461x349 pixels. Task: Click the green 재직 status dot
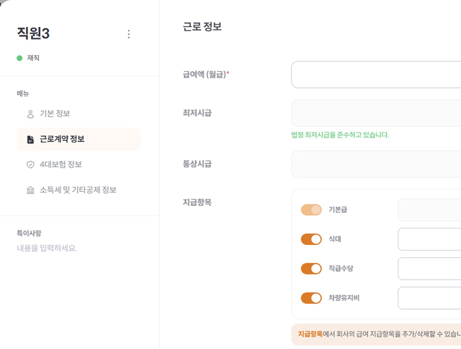click(x=19, y=58)
